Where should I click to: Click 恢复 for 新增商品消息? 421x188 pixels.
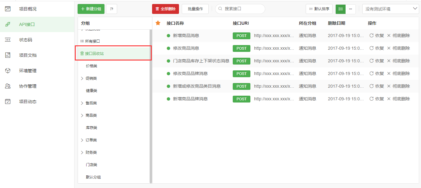point(376,36)
